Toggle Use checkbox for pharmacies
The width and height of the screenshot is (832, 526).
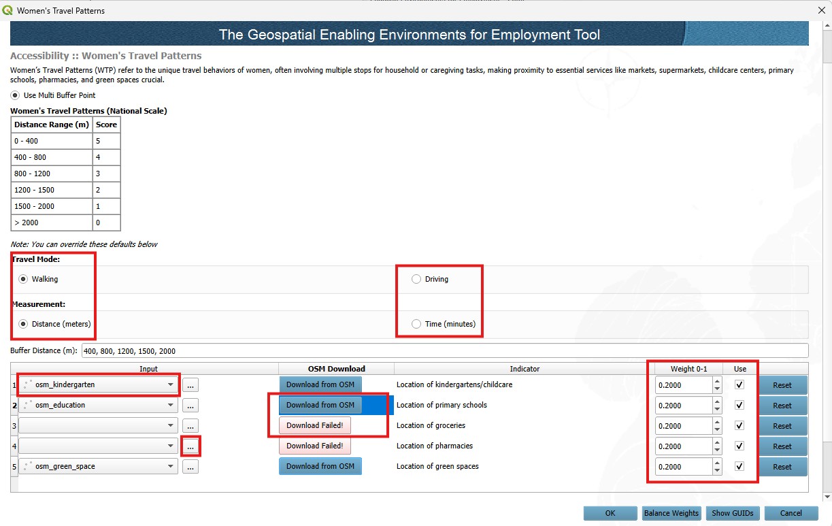click(x=739, y=446)
